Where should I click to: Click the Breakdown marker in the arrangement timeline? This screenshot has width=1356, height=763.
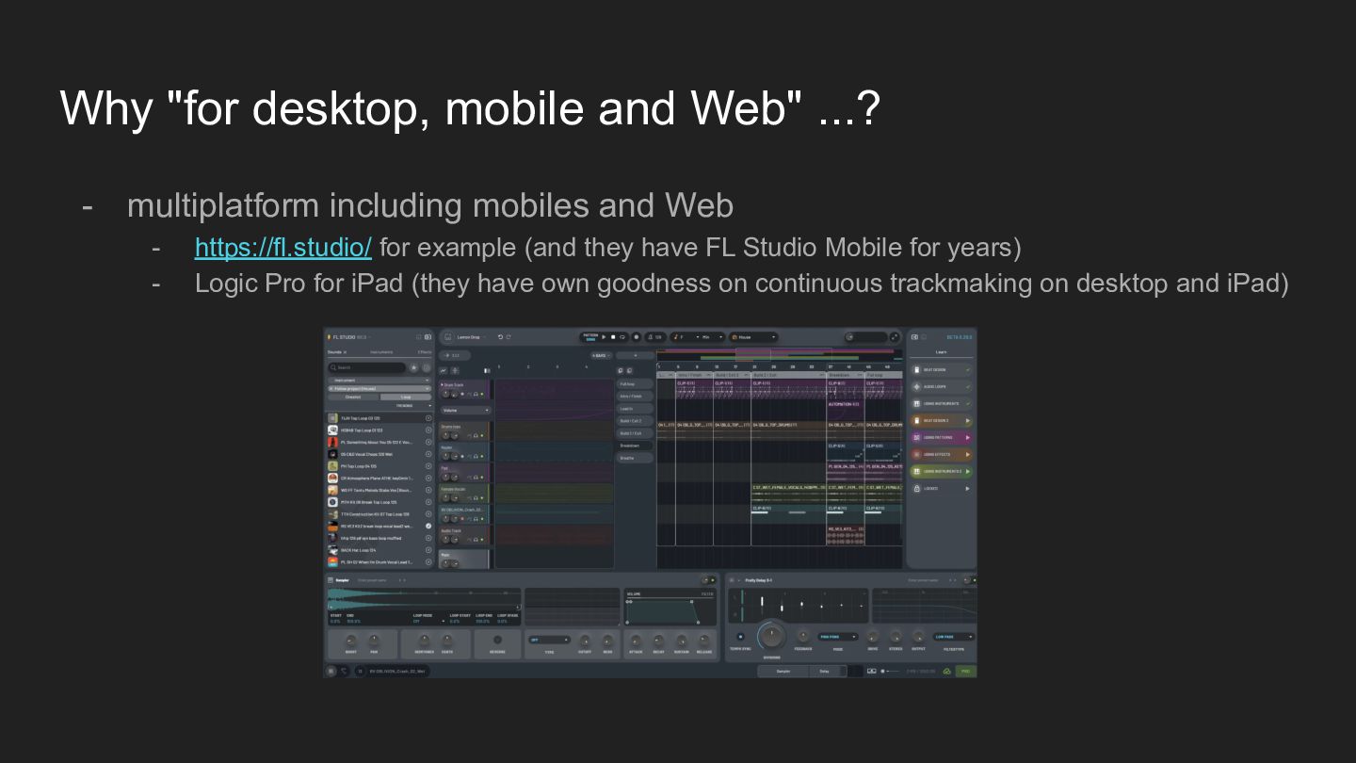846,375
